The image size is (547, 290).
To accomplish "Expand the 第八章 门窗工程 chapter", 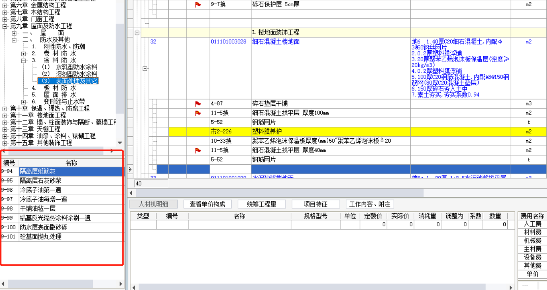I will 5,19.
